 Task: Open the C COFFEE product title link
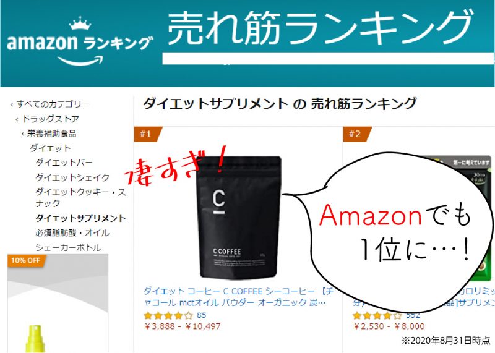(x=239, y=297)
